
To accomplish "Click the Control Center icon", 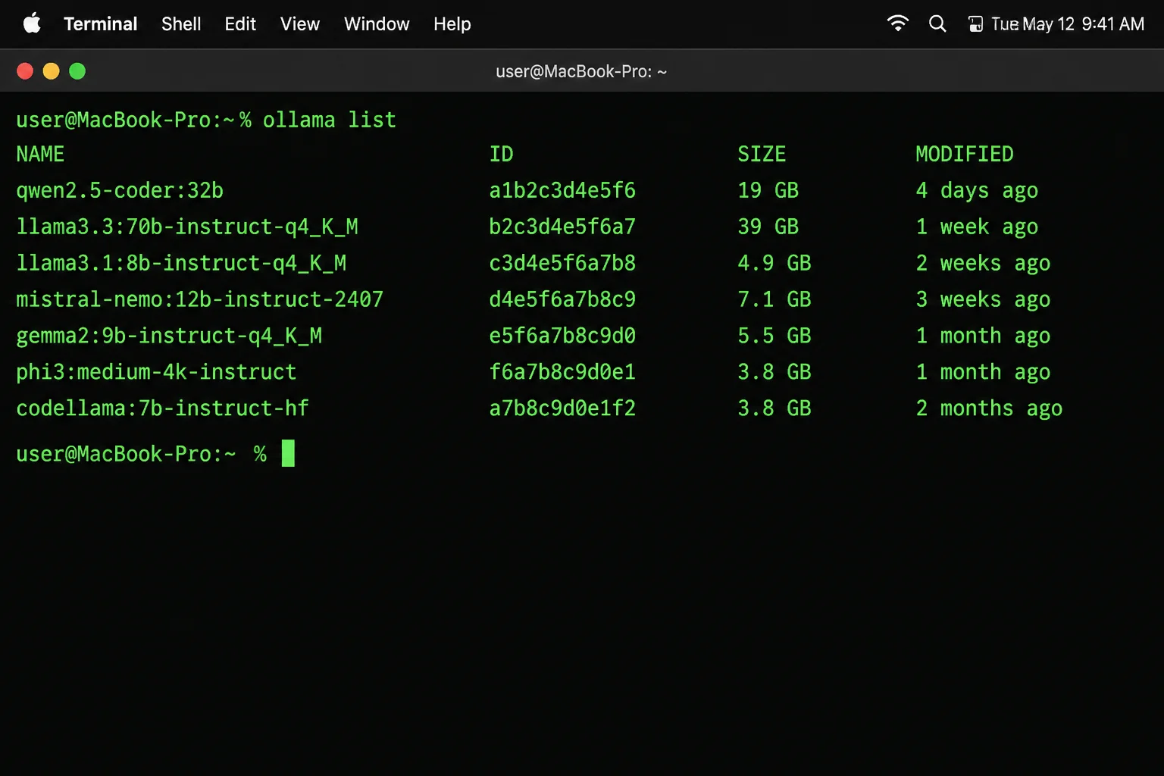I will 975,24.
